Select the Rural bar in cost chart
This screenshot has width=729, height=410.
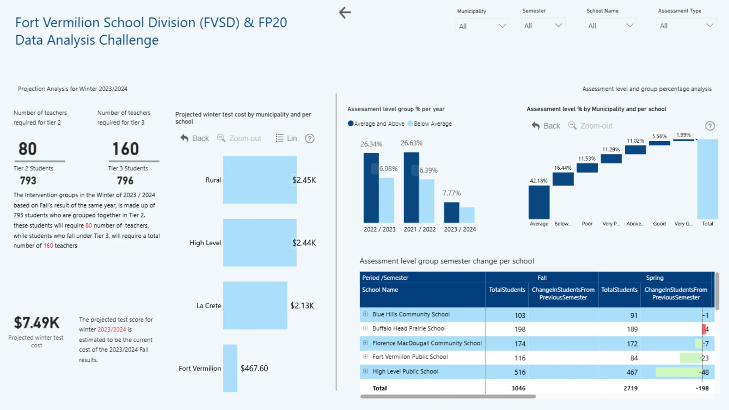(x=260, y=180)
